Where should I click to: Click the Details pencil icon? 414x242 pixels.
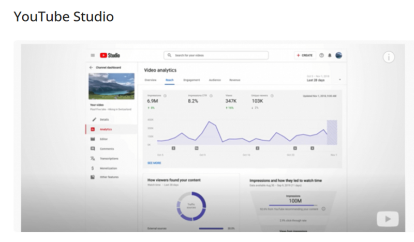click(x=94, y=119)
